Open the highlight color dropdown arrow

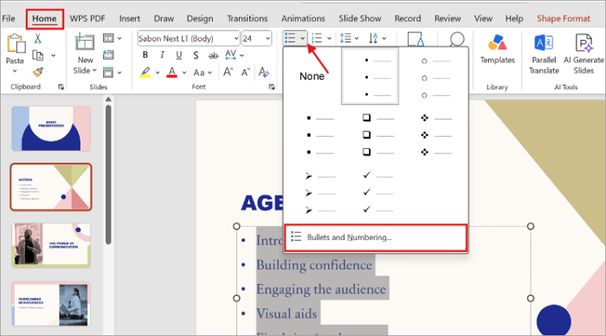click(158, 72)
